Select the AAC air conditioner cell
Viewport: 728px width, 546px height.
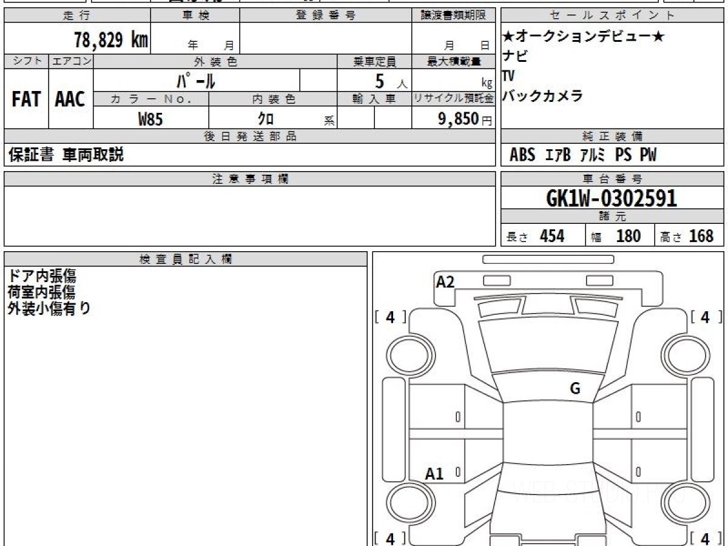click(x=70, y=99)
